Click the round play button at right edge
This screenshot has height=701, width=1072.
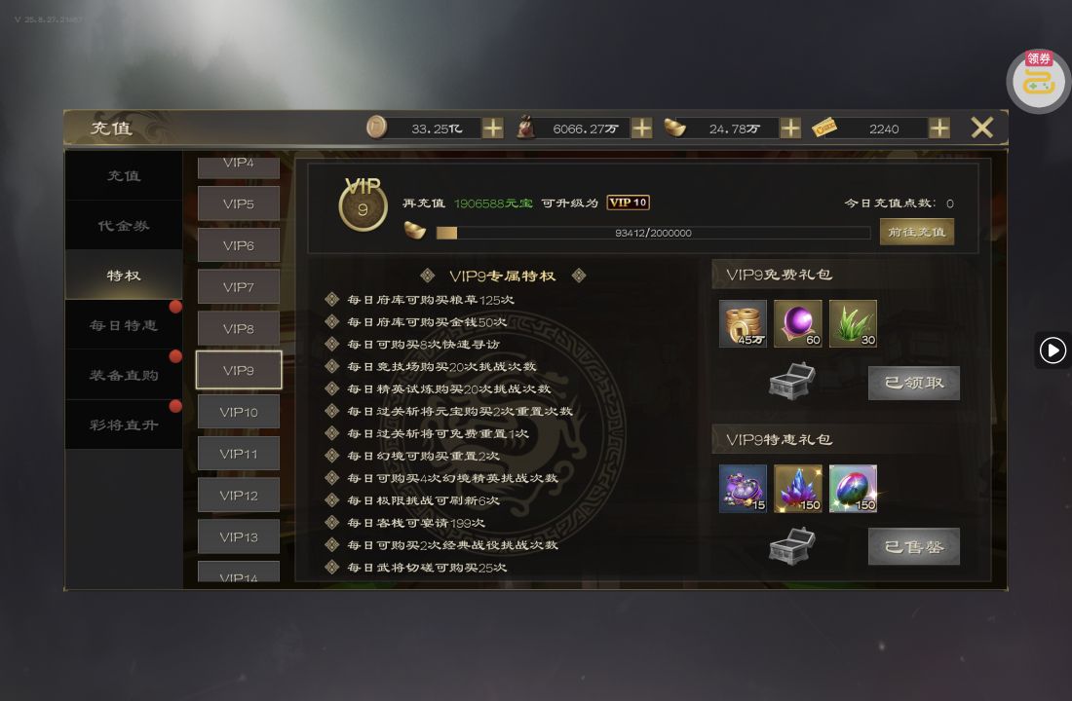click(x=1053, y=350)
